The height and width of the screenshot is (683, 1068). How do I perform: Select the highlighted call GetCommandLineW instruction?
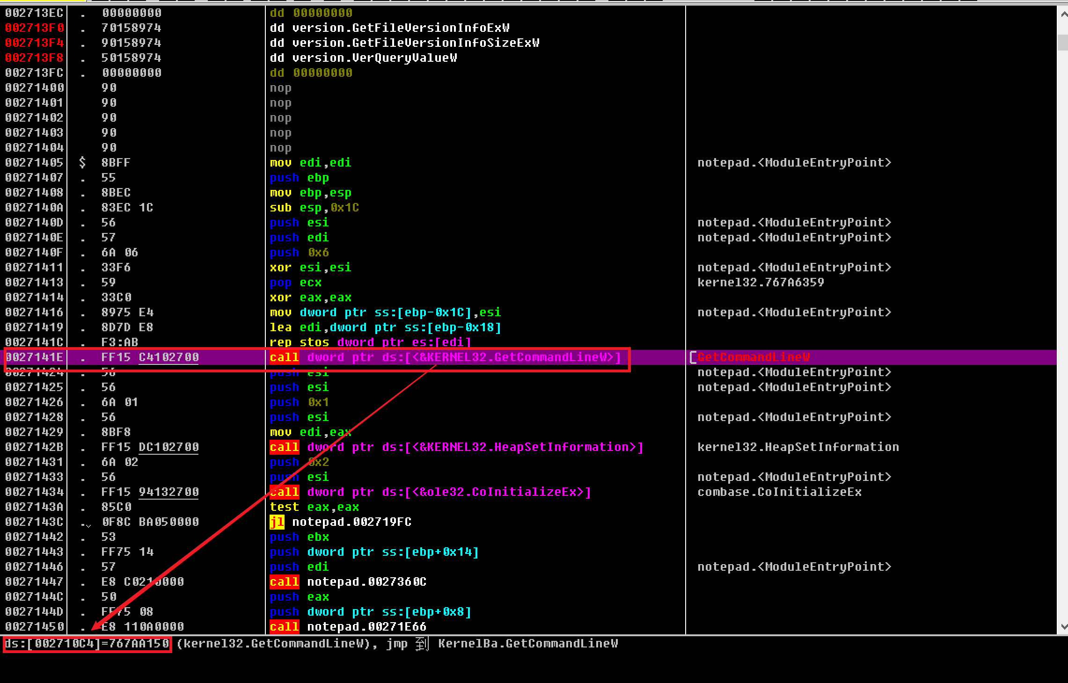point(445,357)
